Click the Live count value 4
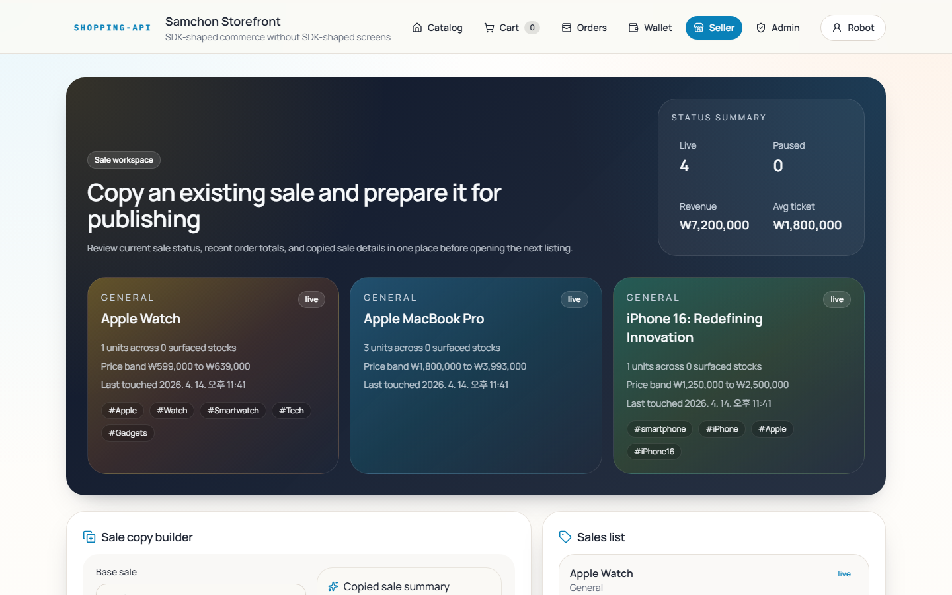The width and height of the screenshot is (952, 595). (x=684, y=166)
